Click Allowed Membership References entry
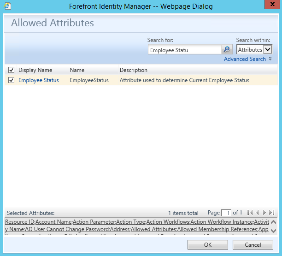The width and height of the screenshot is (282, 256). tap(217, 229)
